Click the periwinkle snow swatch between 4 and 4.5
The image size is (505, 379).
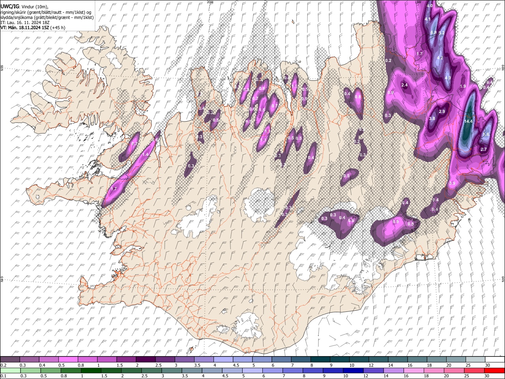coord(223,359)
